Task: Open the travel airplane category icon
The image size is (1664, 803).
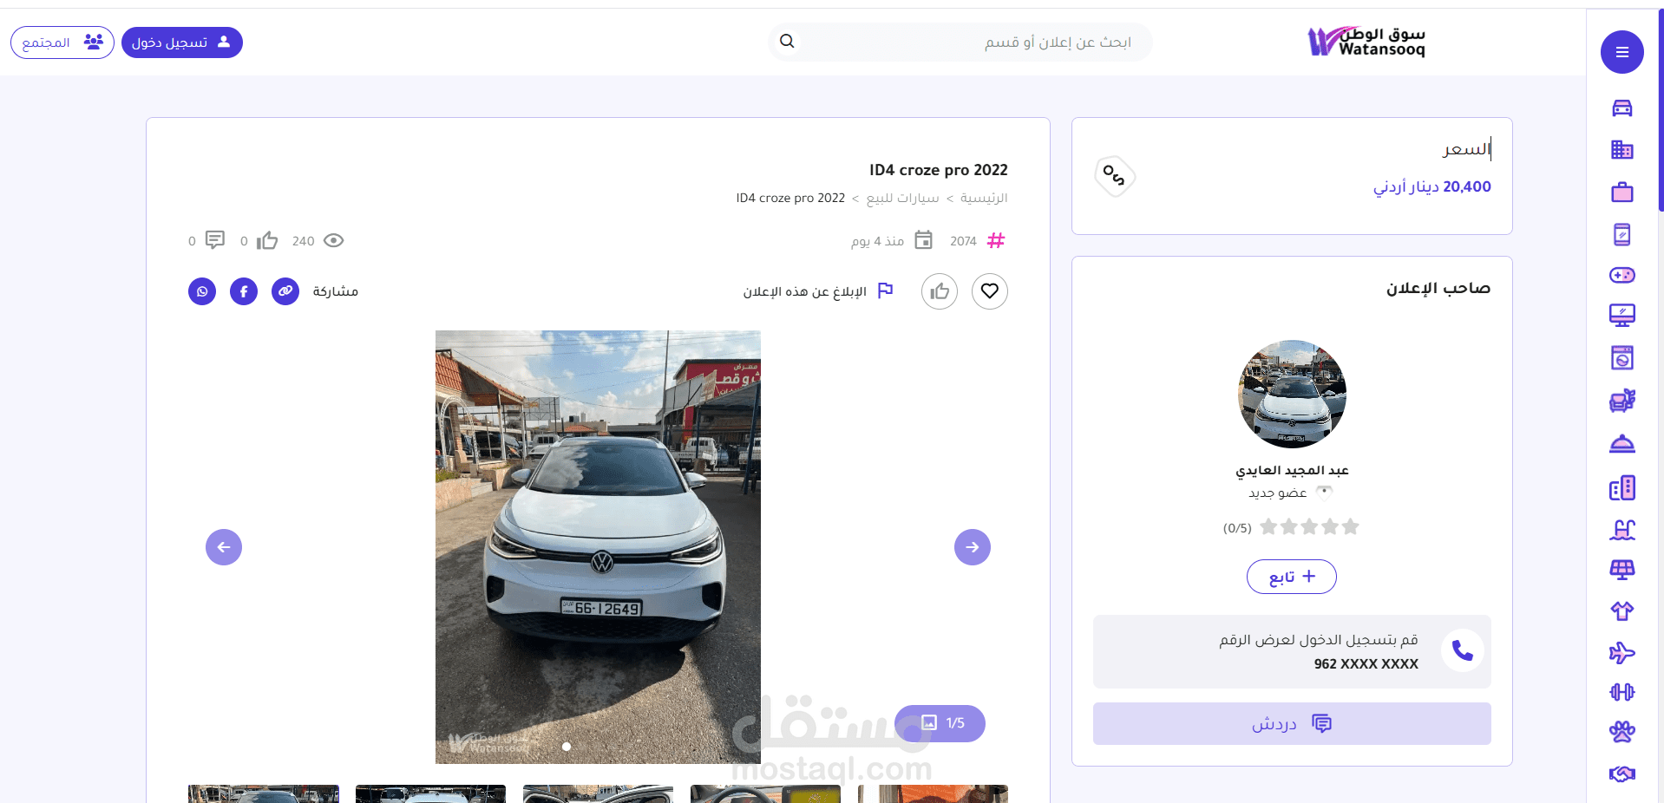Action: tap(1621, 652)
